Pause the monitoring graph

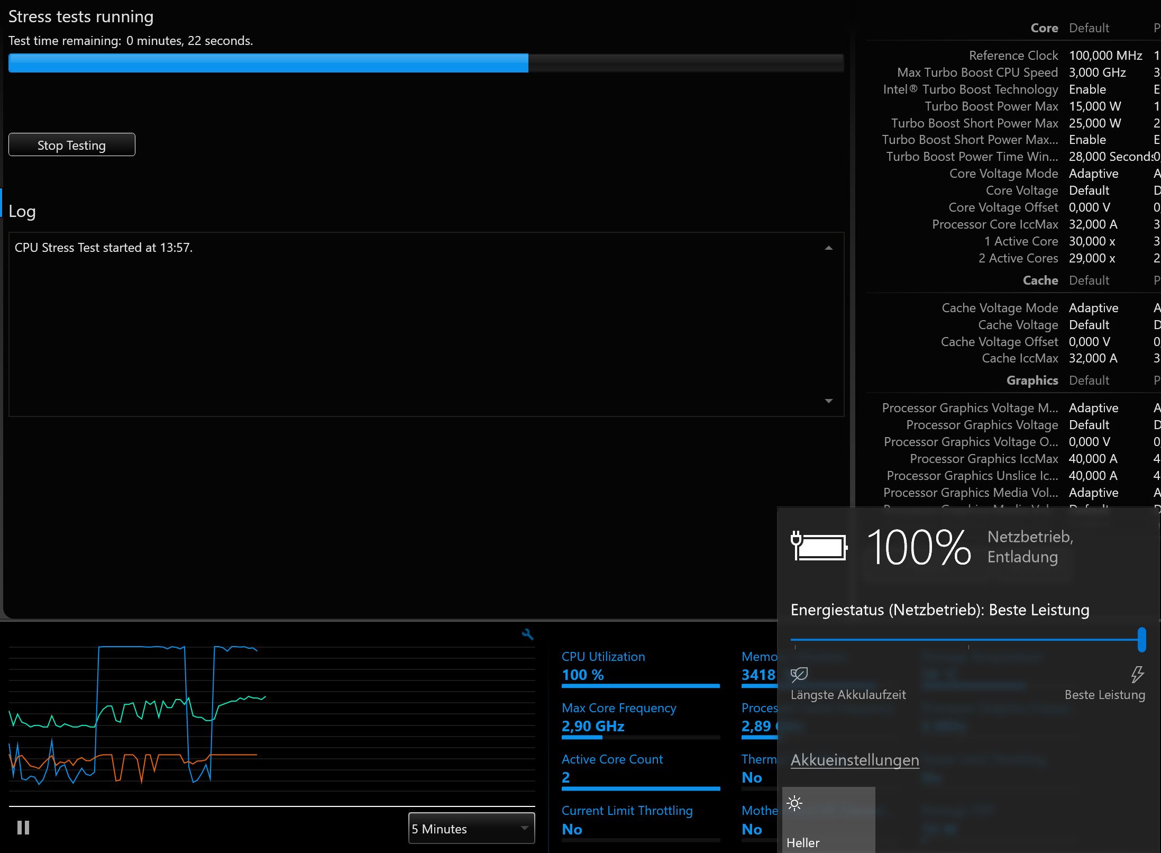pyautogui.click(x=23, y=828)
